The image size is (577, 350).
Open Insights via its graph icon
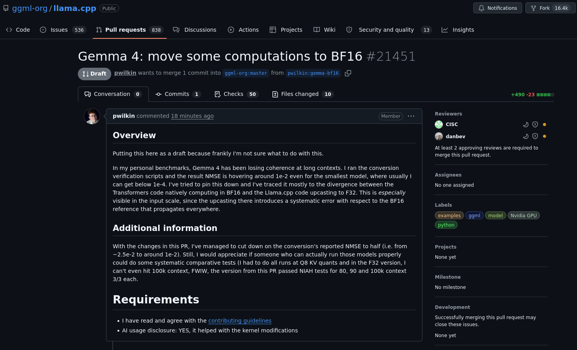click(445, 30)
